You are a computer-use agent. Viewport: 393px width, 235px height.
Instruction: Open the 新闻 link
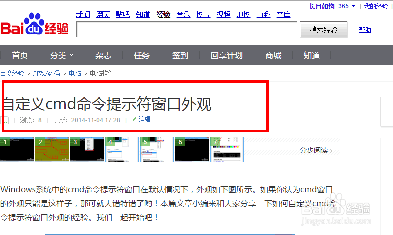[83, 14]
